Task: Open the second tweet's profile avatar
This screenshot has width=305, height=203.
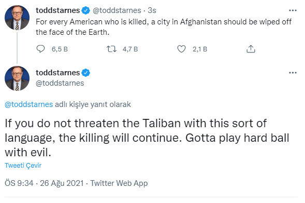Action: click(17, 78)
